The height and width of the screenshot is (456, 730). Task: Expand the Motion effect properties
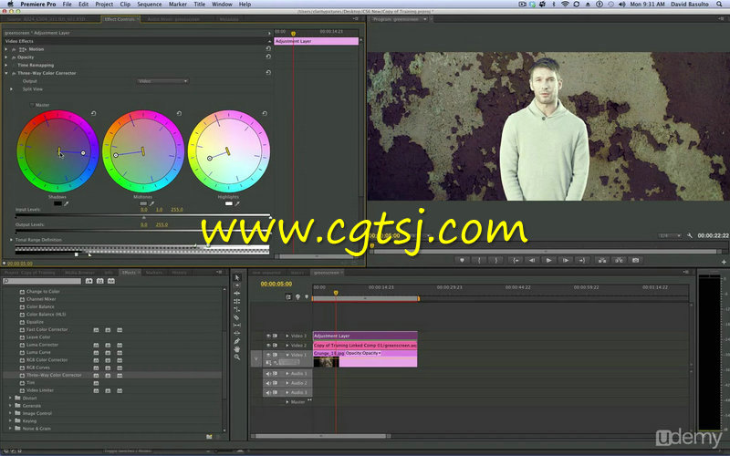point(6,49)
